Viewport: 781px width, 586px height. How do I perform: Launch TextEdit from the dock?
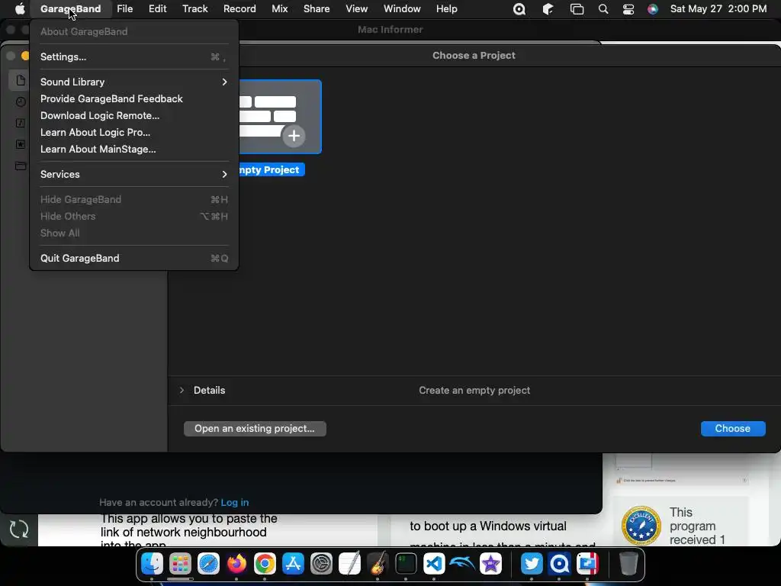[x=349, y=564]
